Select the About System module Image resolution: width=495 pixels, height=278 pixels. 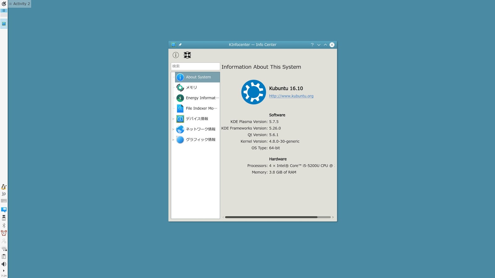coord(197,77)
